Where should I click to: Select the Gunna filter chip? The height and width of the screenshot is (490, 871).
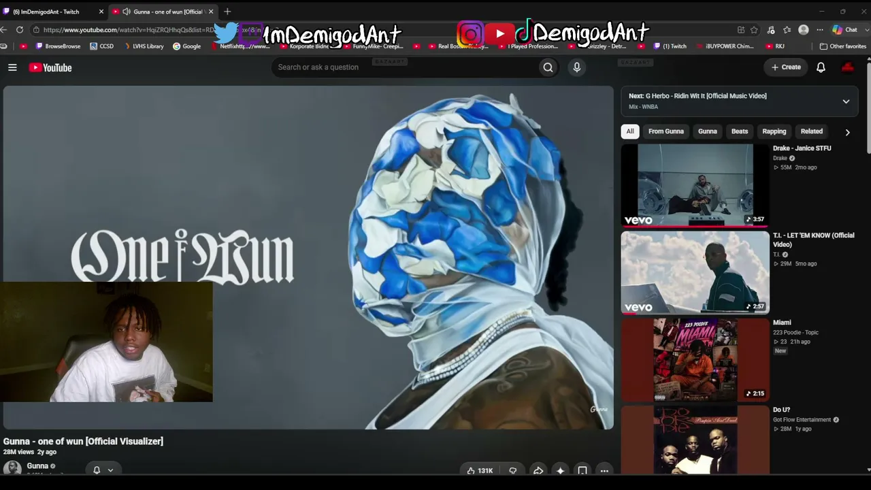tap(708, 131)
